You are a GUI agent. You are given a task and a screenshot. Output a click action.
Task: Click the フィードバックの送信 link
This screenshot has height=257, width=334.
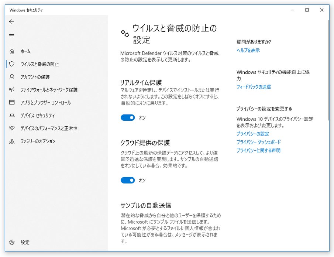pyautogui.click(x=254, y=87)
